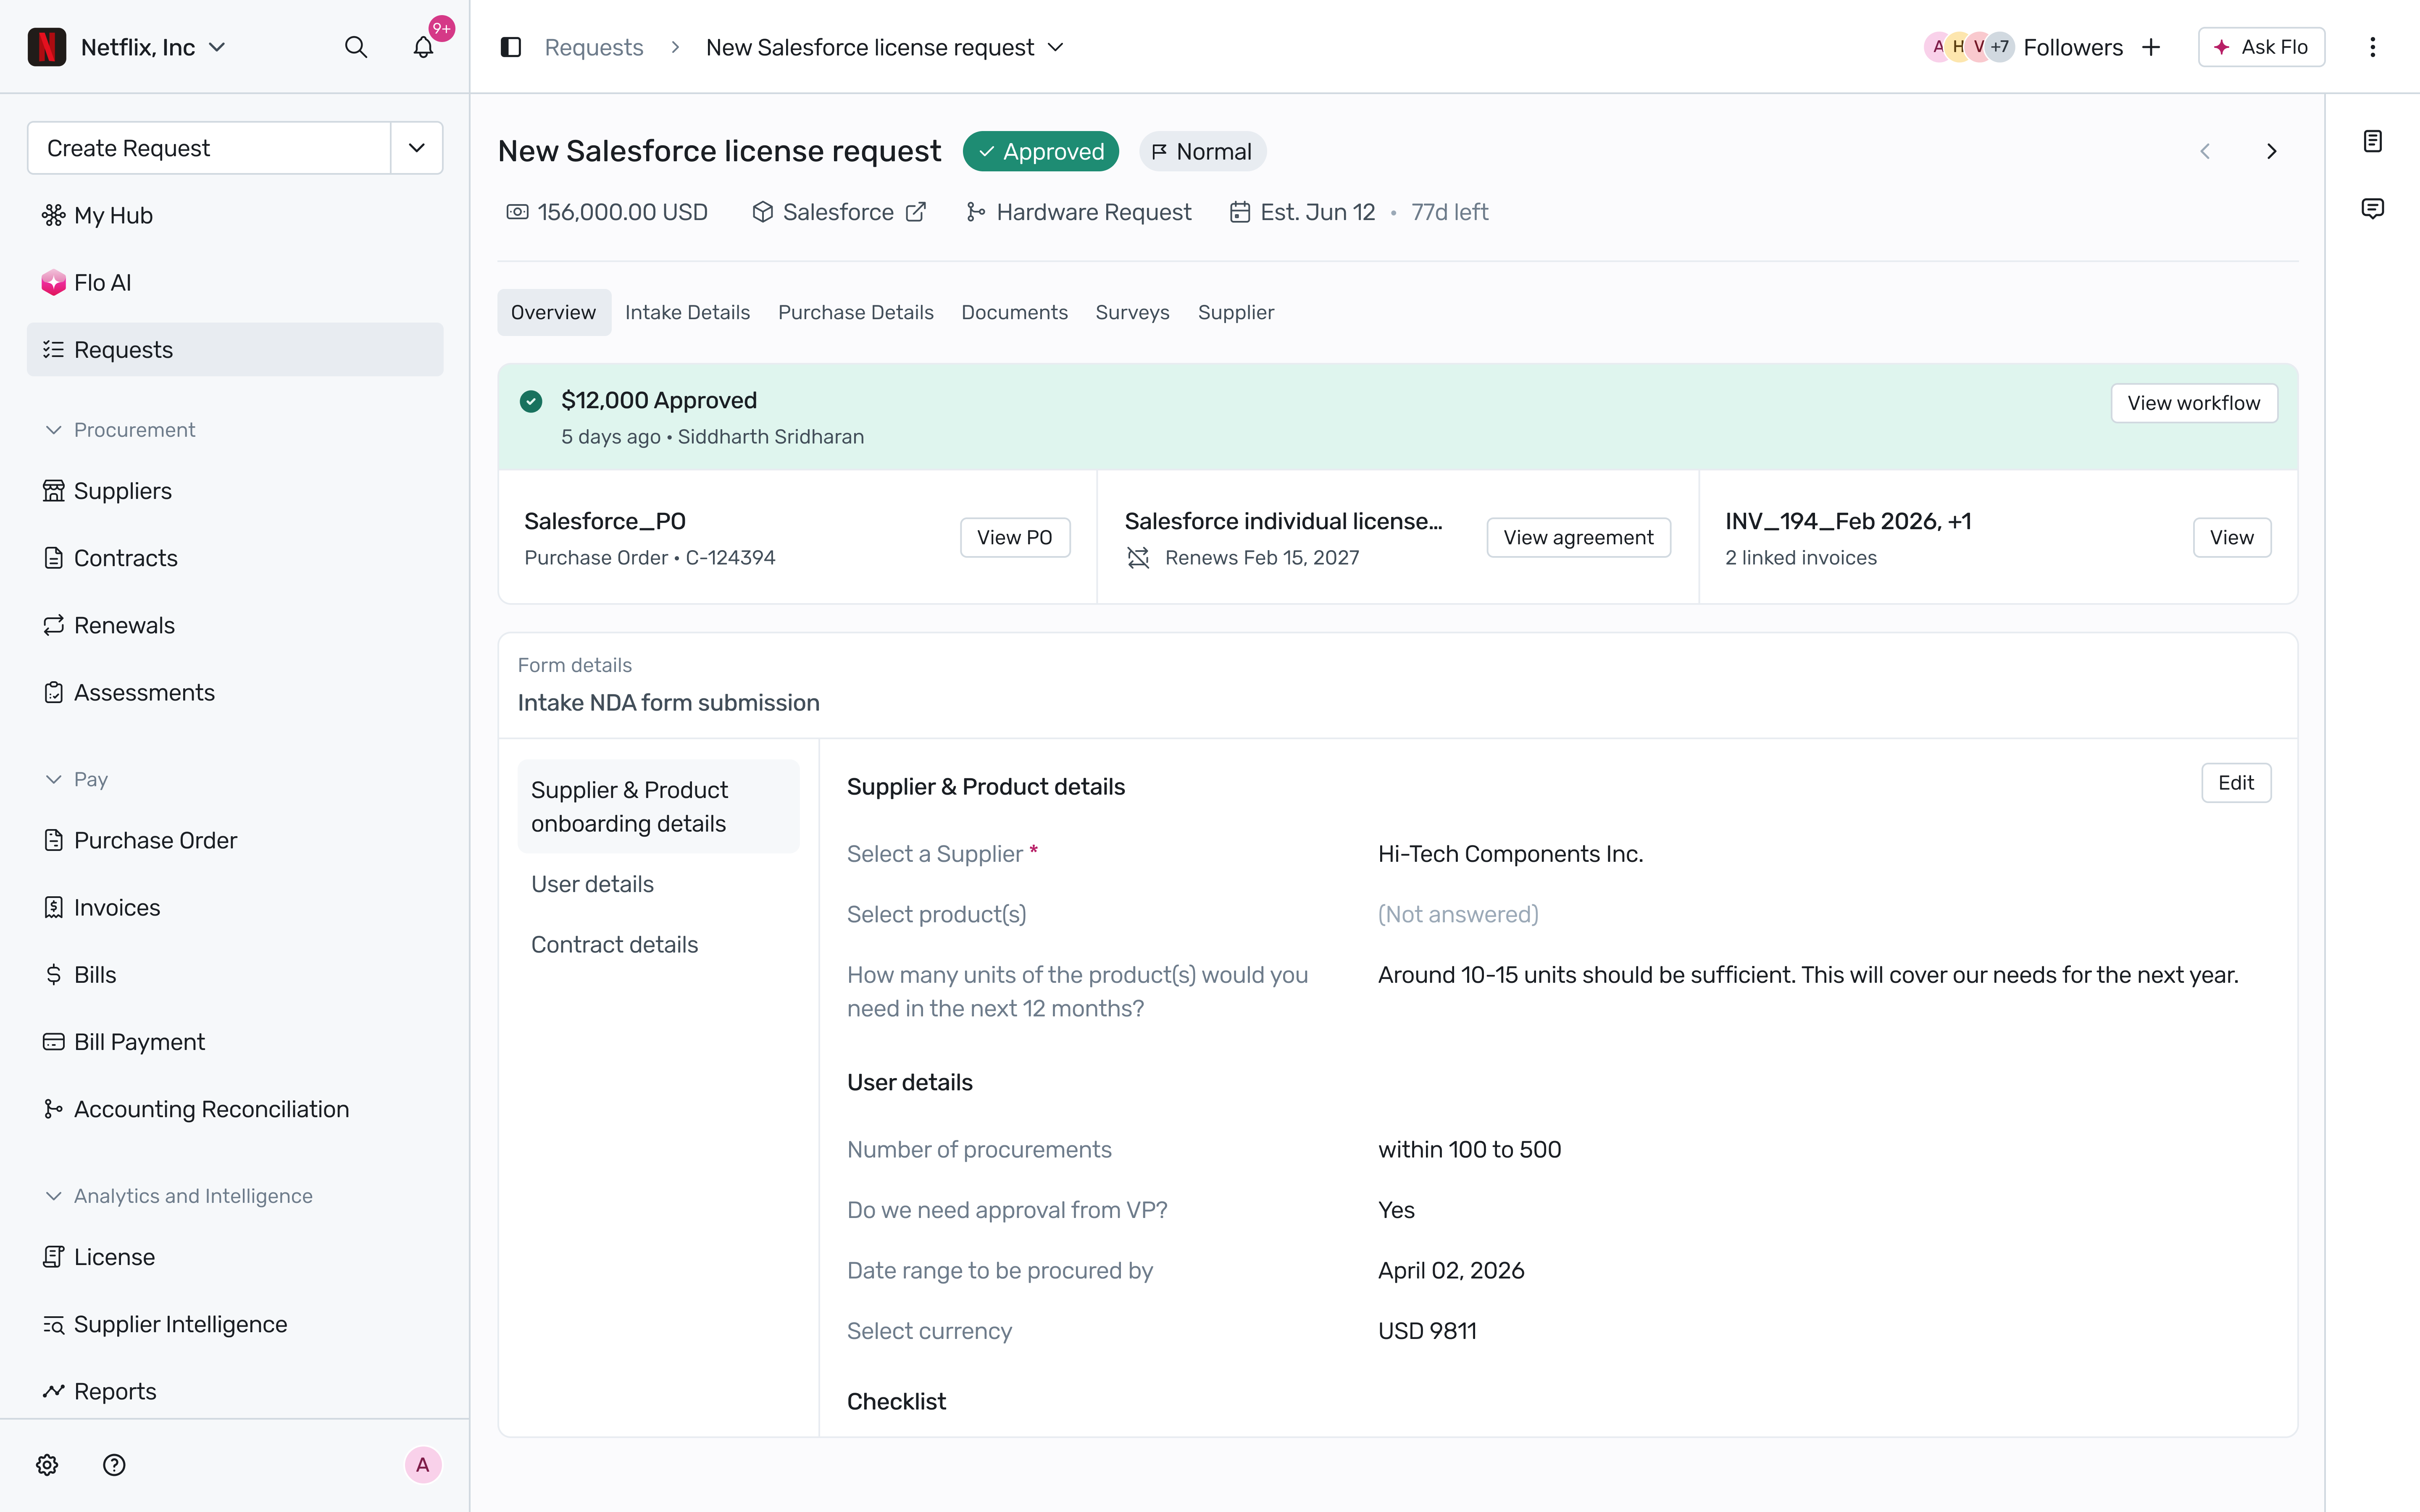Click View workflow button
2420x1512 pixels.
[2193, 403]
